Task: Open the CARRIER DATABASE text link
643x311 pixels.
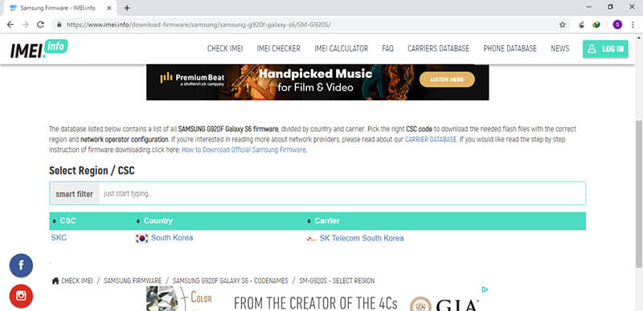Action: tap(431, 139)
